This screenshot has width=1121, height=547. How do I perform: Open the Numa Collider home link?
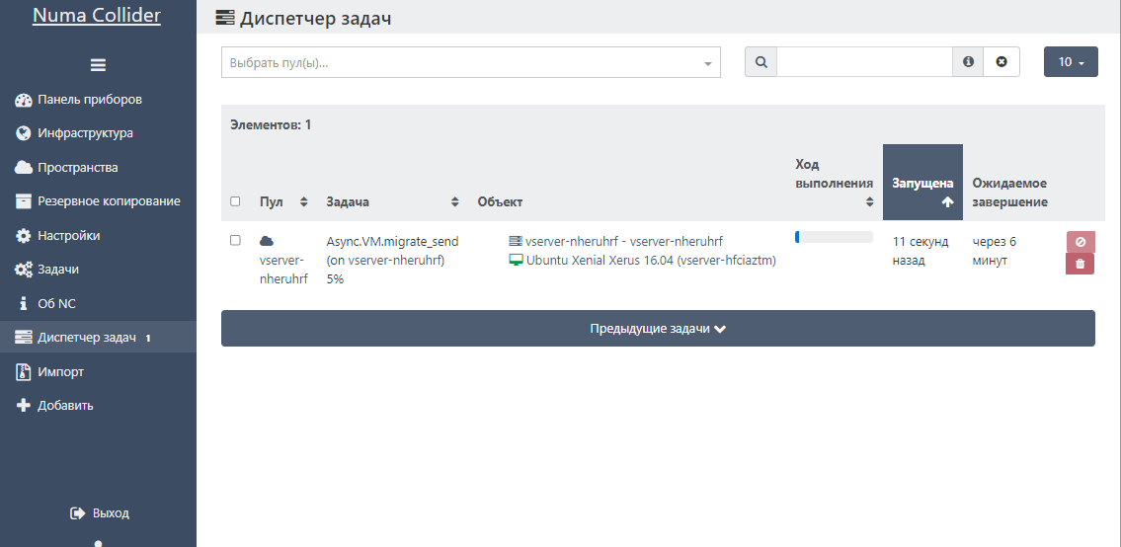tap(97, 16)
